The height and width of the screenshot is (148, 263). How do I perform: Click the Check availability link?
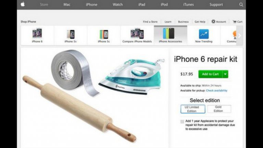pyautogui.click(x=216, y=90)
